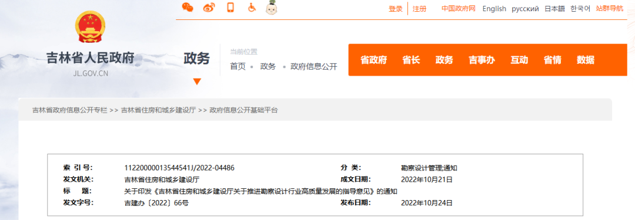Screen dimensions: 635x220
Task: Switch language to English
Action: coord(494,8)
